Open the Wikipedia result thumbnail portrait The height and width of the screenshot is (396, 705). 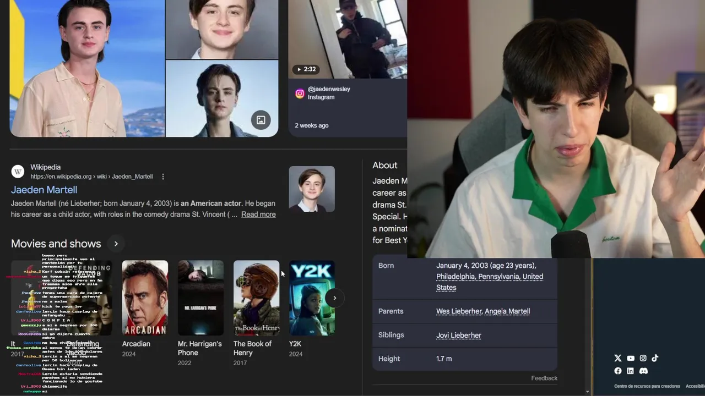pyautogui.click(x=312, y=189)
